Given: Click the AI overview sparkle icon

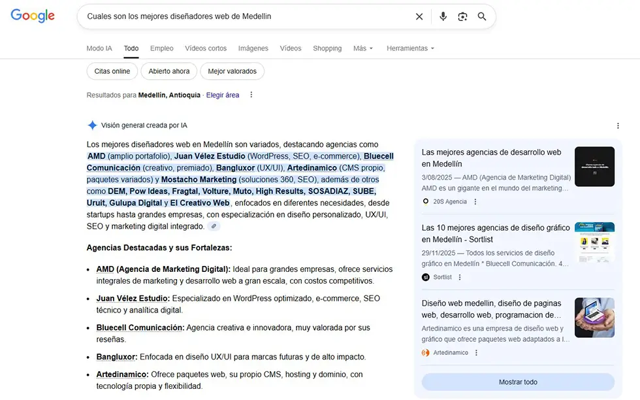Looking at the screenshot, I should (x=92, y=125).
